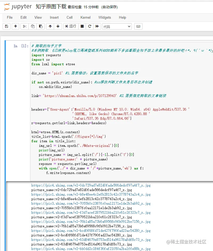Click the 自动保存 autosave status text

tap(109, 7)
